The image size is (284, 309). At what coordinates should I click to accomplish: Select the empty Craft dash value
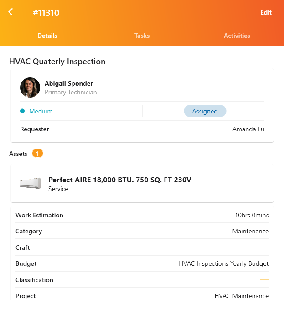tap(264, 247)
